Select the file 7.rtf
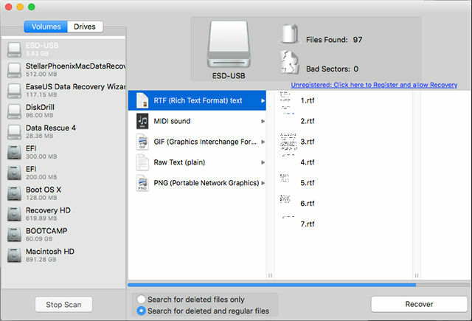The height and width of the screenshot is (321, 472). (x=308, y=224)
